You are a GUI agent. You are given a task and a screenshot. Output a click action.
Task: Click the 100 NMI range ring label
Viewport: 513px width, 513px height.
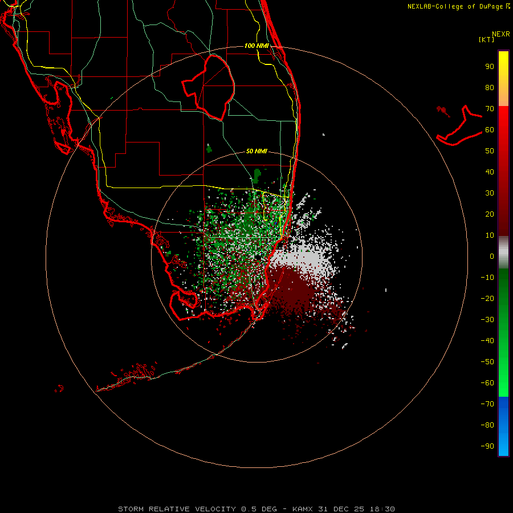point(256,46)
